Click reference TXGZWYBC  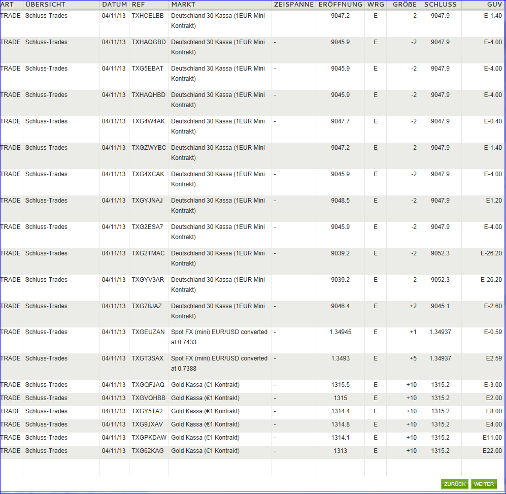[x=149, y=148]
